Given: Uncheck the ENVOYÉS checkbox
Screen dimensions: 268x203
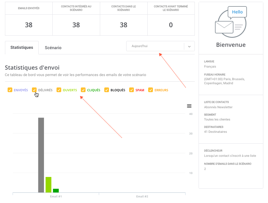Looking at the screenshot, I should [10, 90].
